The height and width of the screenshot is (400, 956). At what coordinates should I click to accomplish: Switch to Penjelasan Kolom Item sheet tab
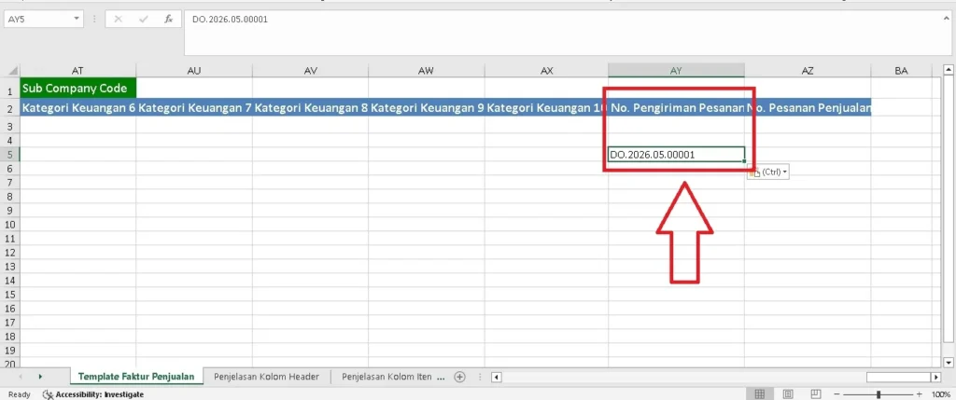tap(388, 377)
